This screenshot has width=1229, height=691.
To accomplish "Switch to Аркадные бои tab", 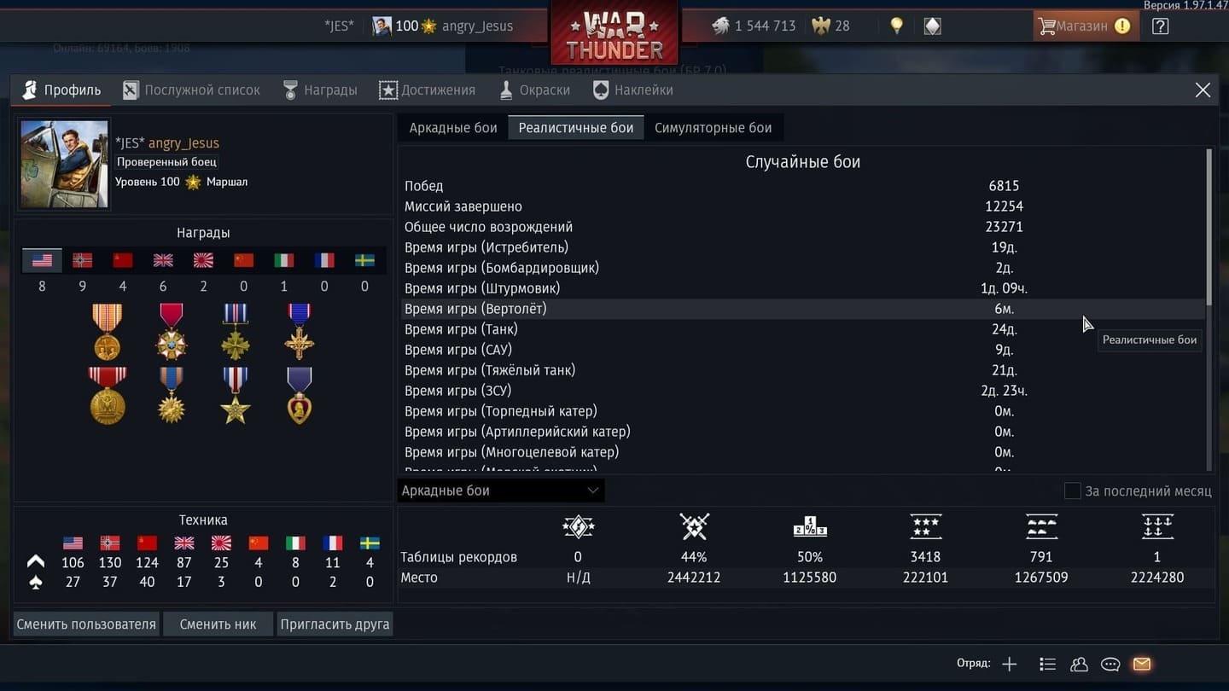I will coord(453,128).
